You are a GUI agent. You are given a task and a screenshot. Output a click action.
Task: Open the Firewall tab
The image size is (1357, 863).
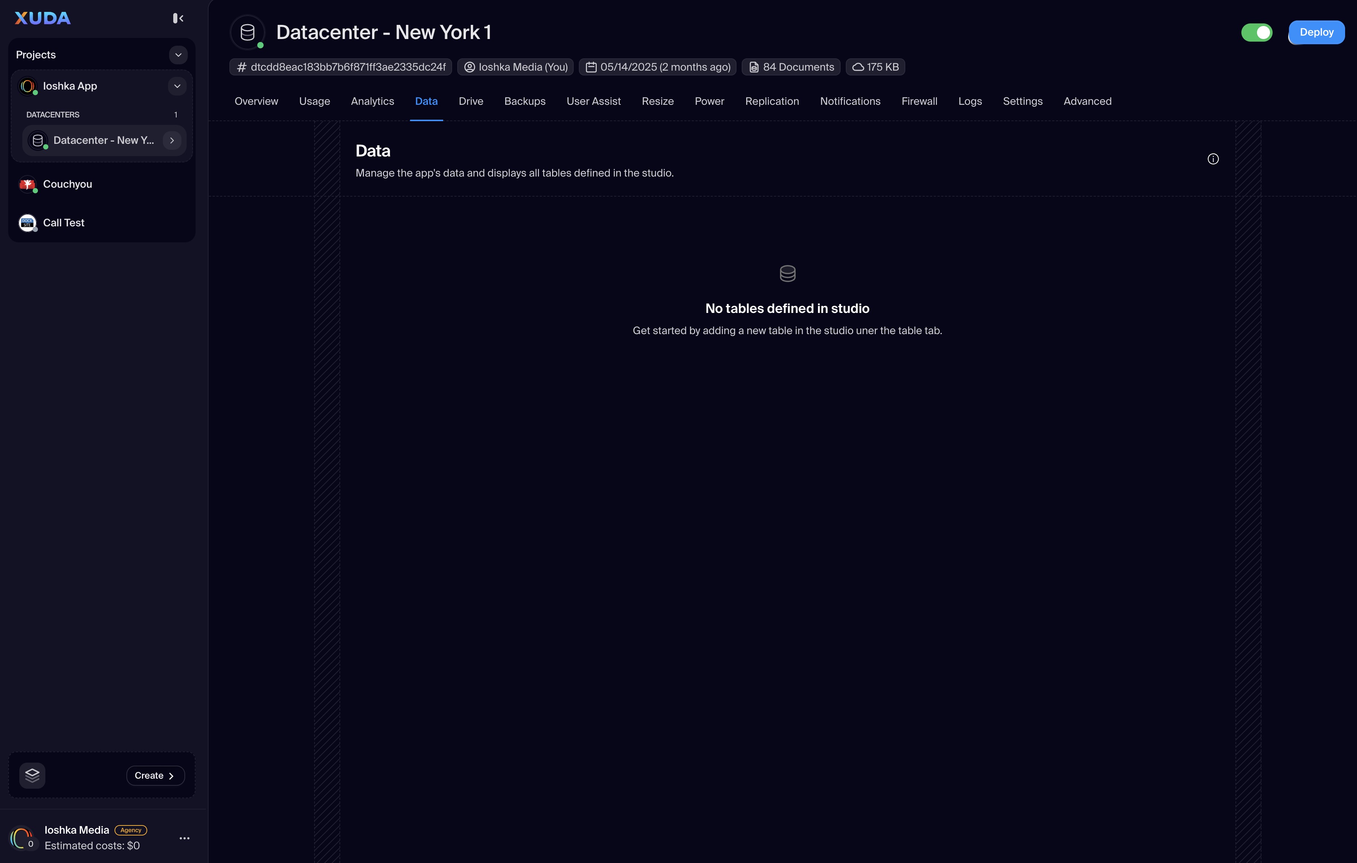tap(919, 101)
